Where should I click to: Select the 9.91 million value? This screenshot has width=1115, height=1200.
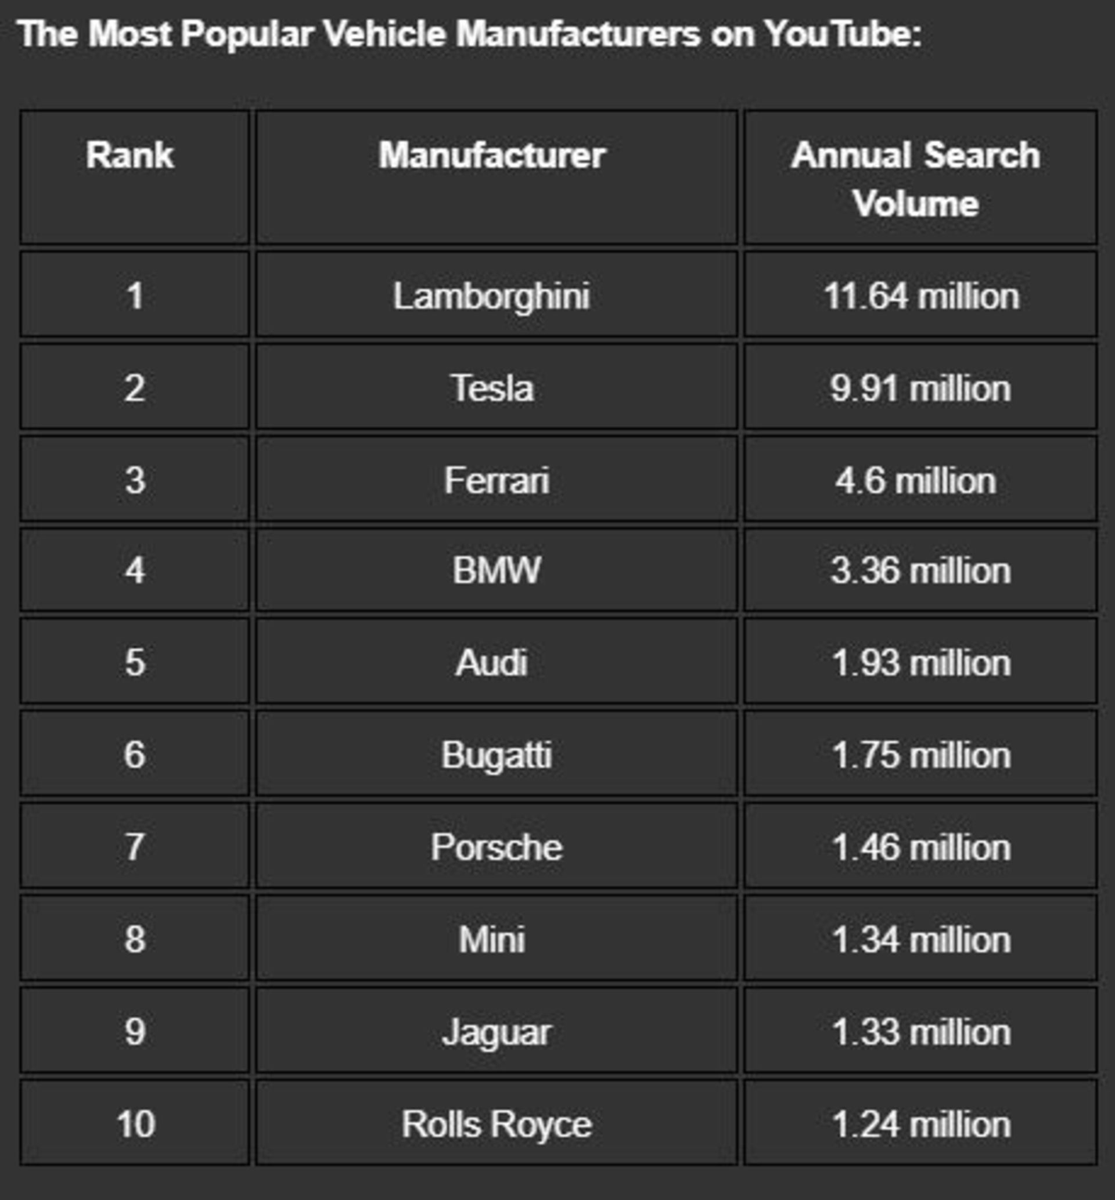920,388
